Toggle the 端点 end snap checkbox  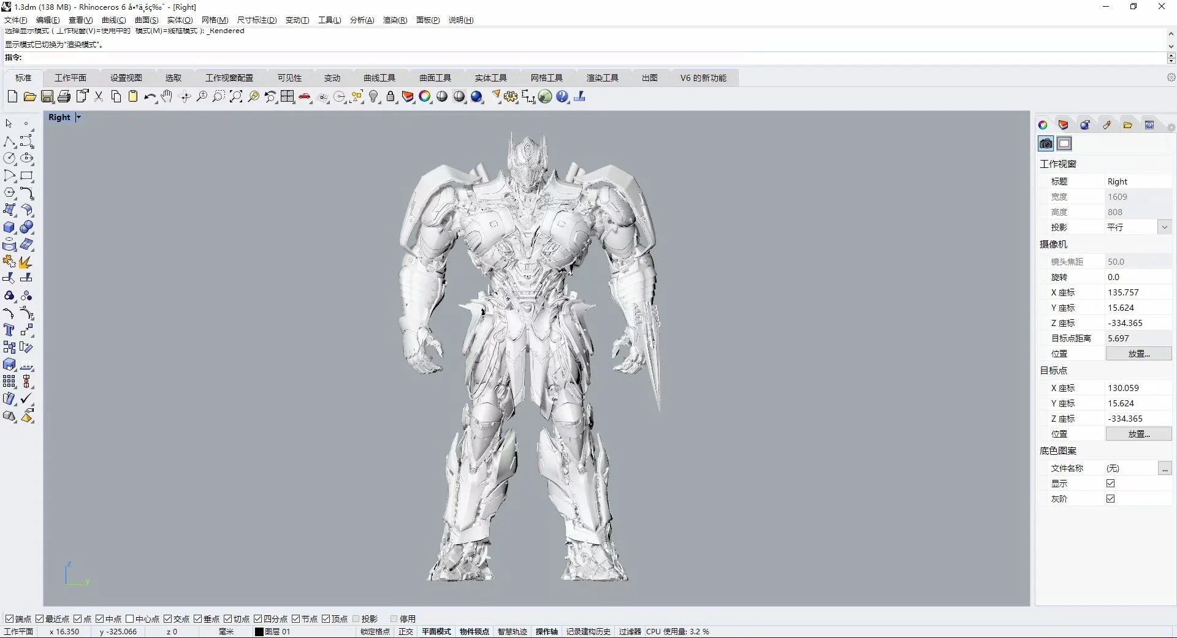[x=9, y=618]
